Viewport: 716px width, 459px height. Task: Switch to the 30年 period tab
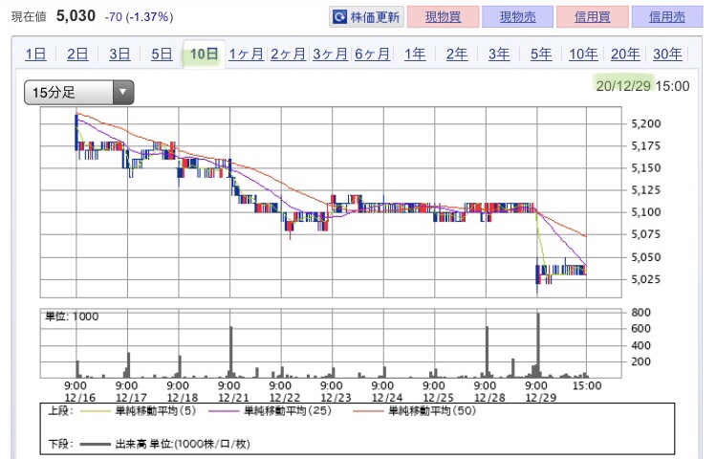(667, 55)
